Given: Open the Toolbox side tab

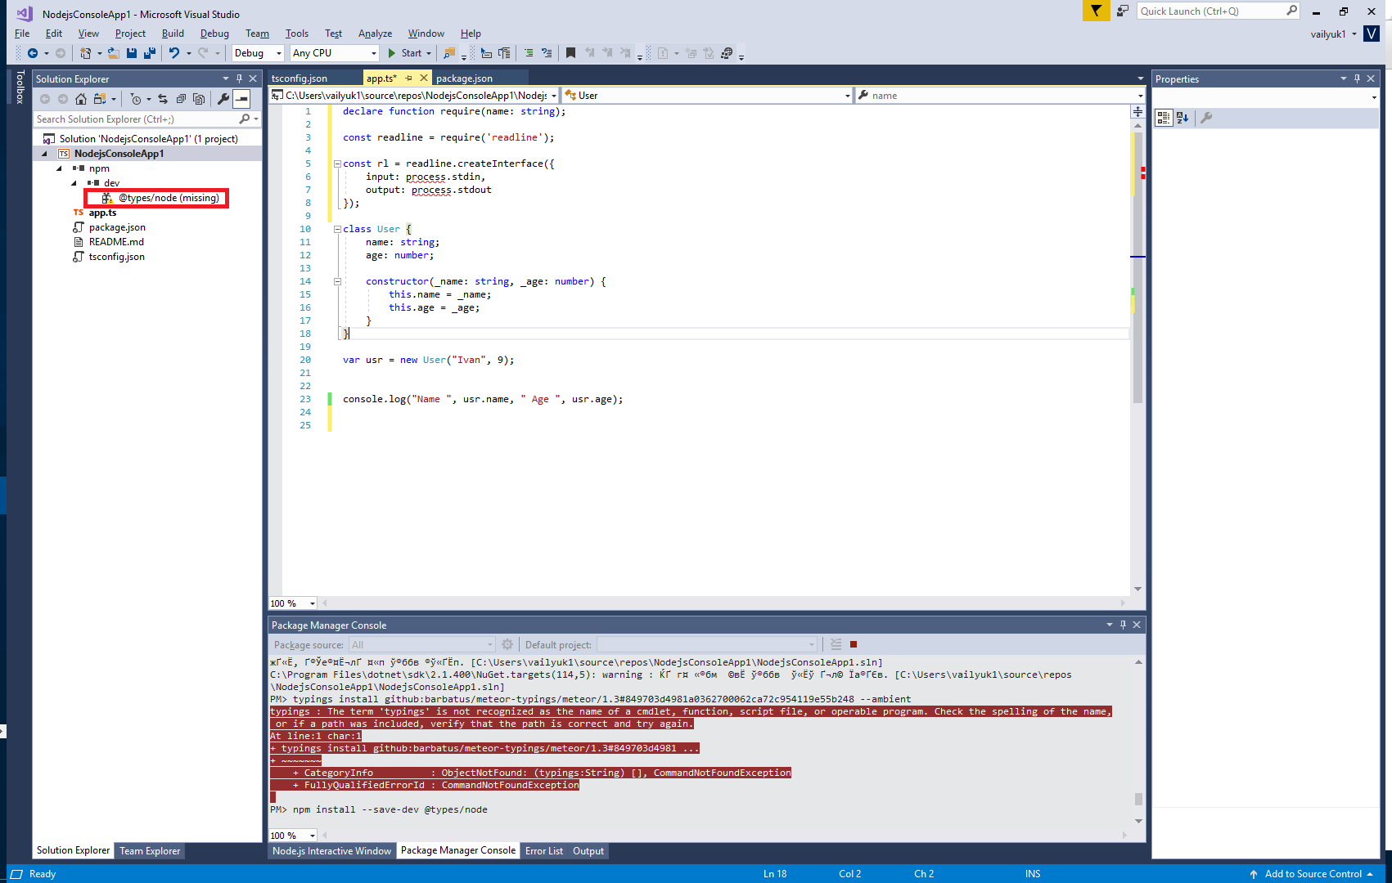Looking at the screenshot, I should pos(20,87).
